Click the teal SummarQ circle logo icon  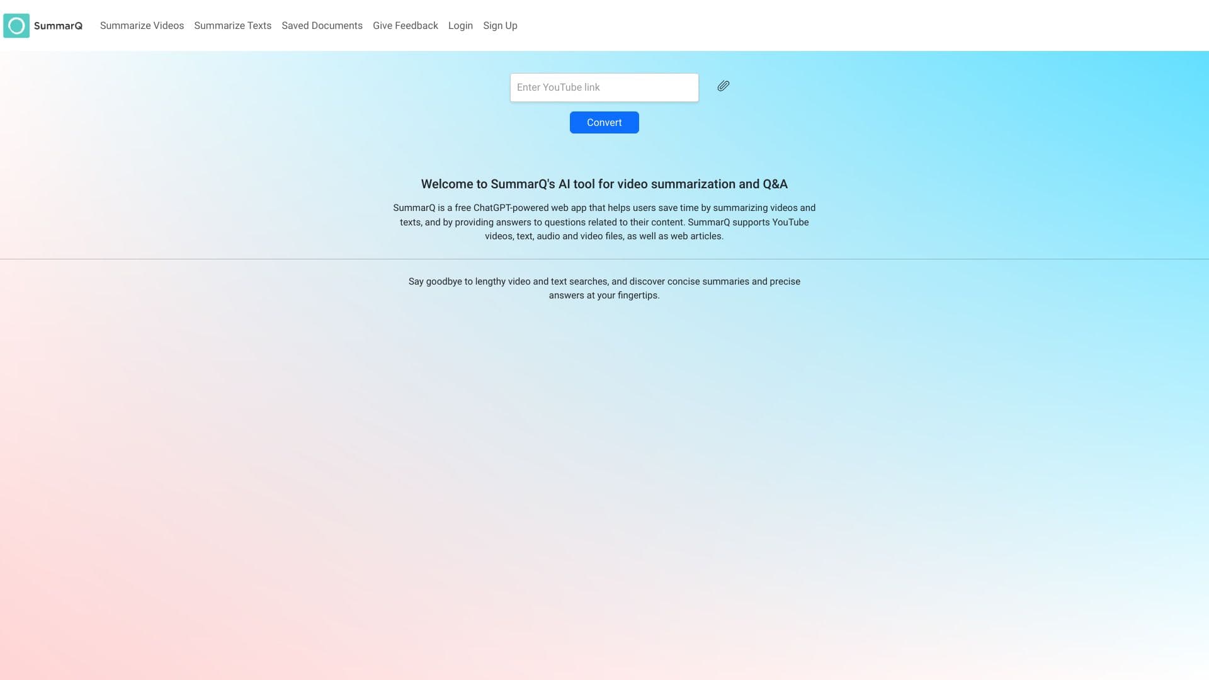pos(16,26)
